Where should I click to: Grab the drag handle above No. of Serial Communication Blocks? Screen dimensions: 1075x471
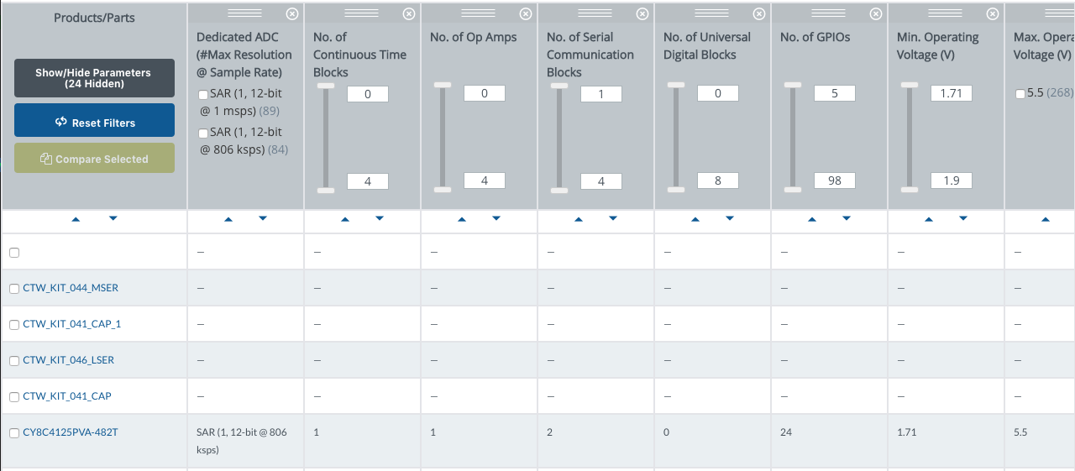pyautogui.click(x=595, y=13)
